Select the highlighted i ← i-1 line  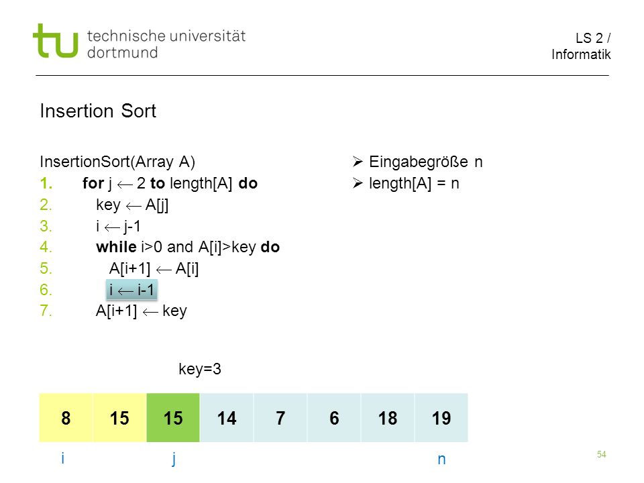pyautogui.click(x=132, y=290)
